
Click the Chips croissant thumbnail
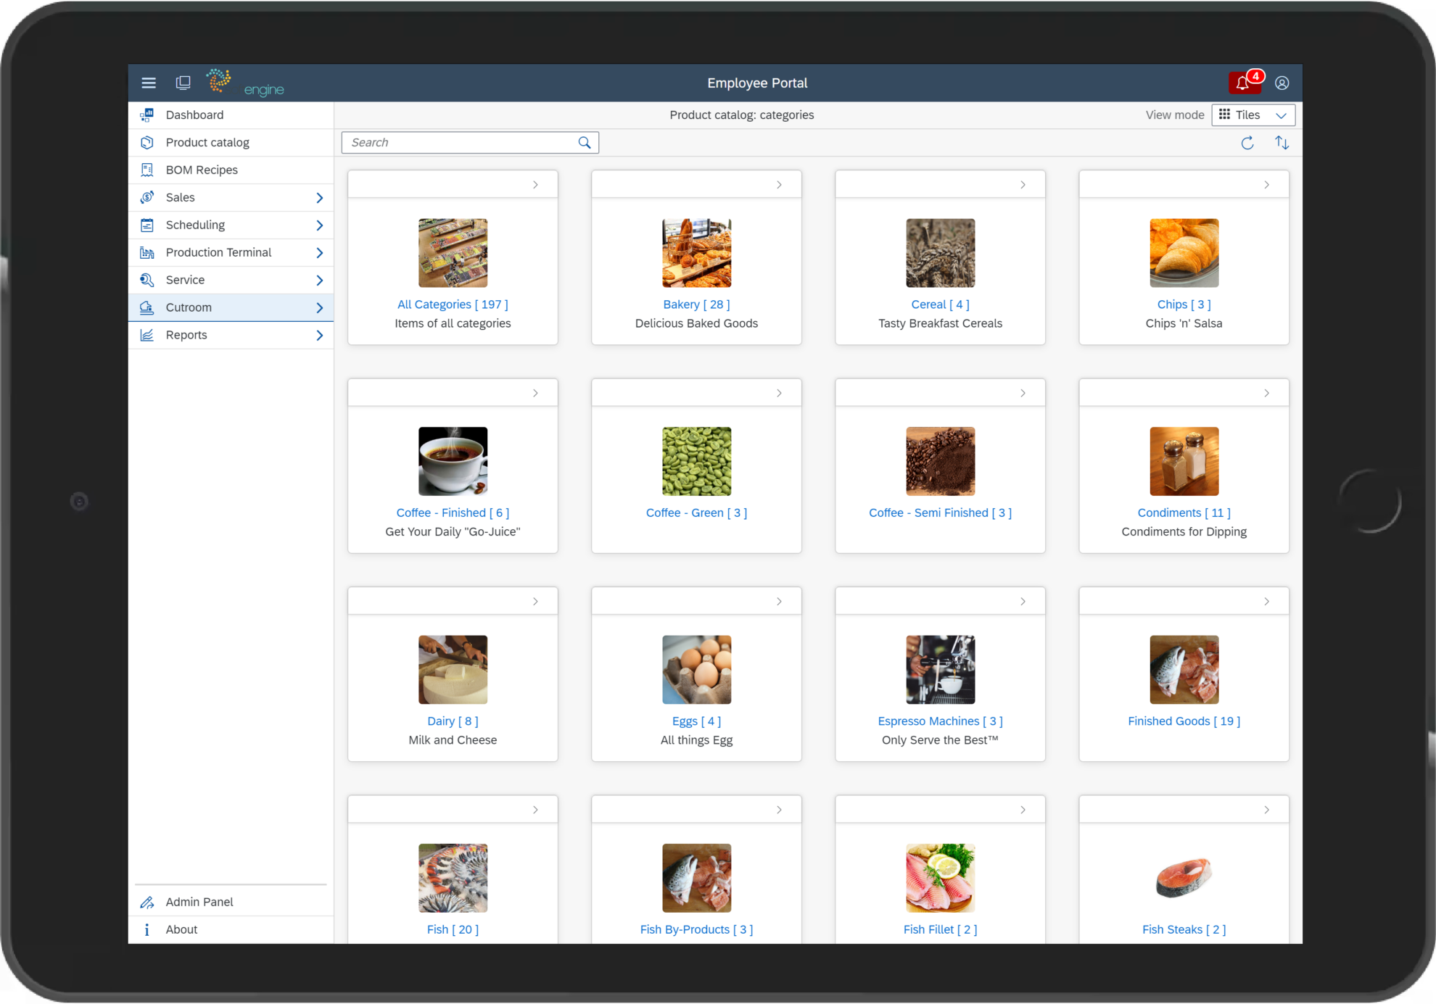[x=1184, y=253]
